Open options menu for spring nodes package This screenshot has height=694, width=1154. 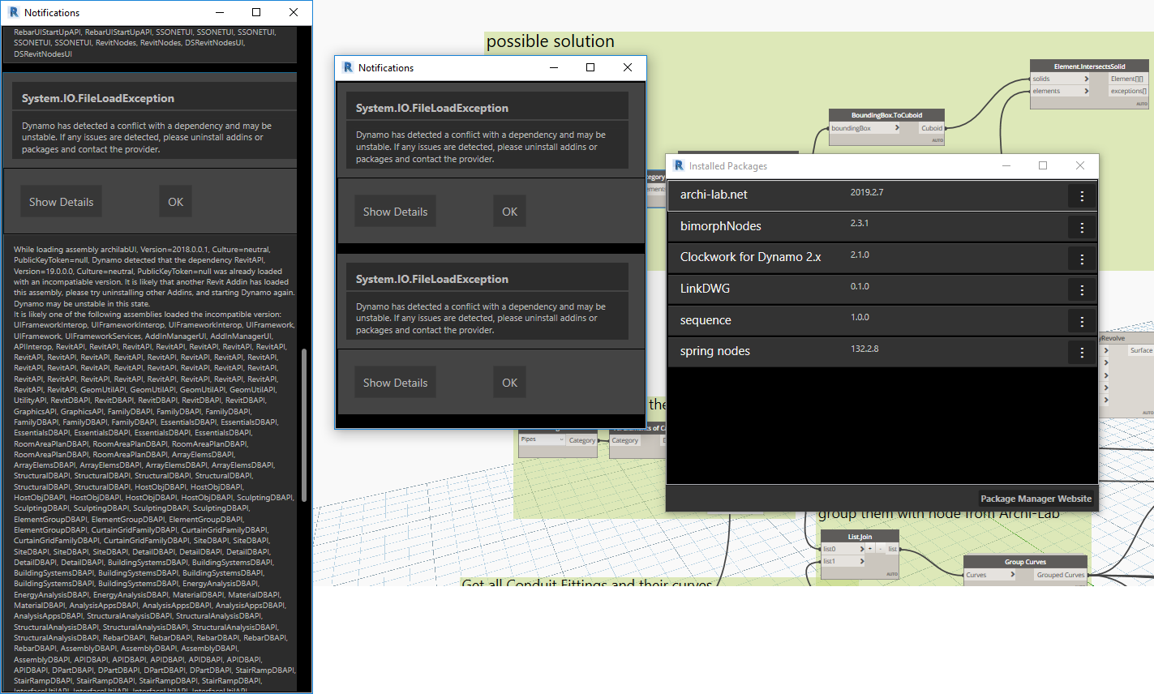(1082, 353)
